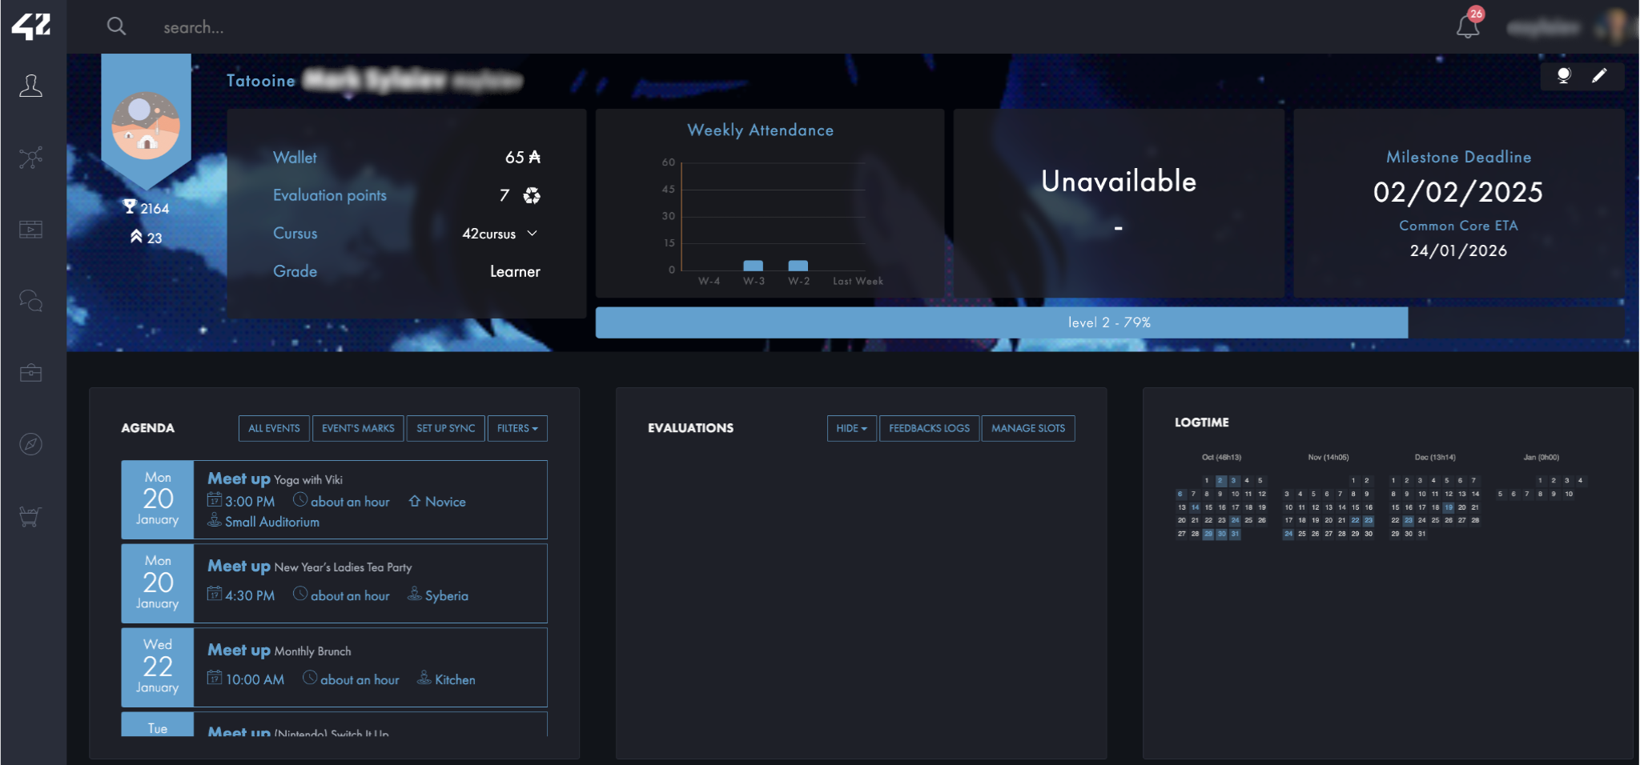Screen dimensions: 1640x765
Task: Click the Nov (14h05) logtime month label
Action: 1328,458
